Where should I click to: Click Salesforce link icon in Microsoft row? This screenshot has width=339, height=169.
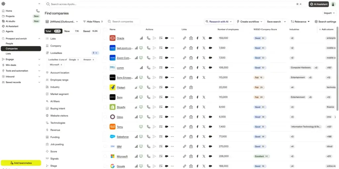(x=210, y=156)
